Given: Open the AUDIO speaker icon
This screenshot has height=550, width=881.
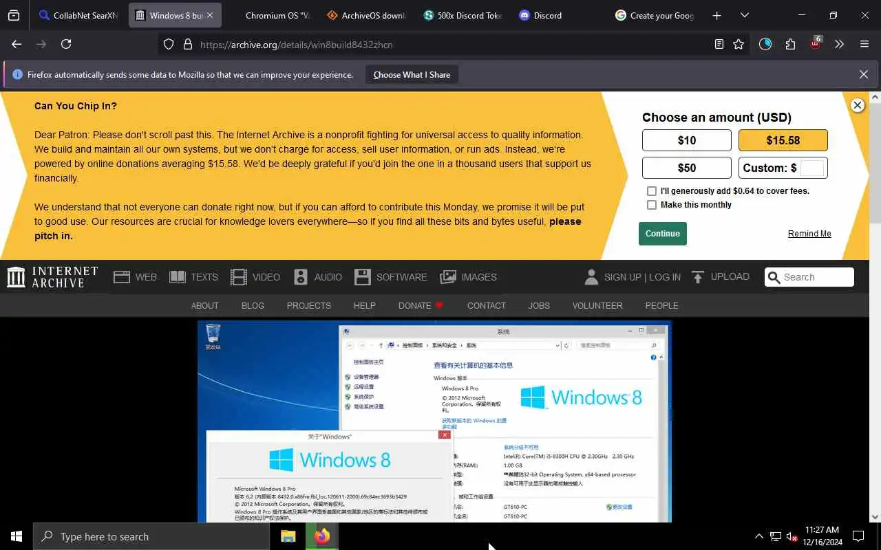Looking at the screenshot, I should pos(301,277).
